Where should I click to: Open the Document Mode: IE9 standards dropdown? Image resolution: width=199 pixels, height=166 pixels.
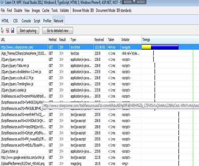click(x=113, y=10)
